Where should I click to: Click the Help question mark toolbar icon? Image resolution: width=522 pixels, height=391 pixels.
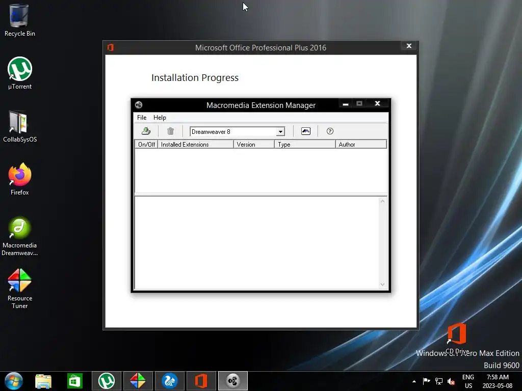(x=330, y=131)
